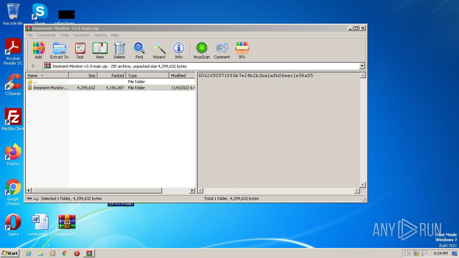Click the taskbar clock 4:24 PM
This screenshot has height=258, width=459.
pyautogui.click(x=440, y=253)
